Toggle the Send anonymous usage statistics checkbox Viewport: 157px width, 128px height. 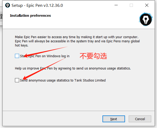pyautogui.click(x=17, y=80)
